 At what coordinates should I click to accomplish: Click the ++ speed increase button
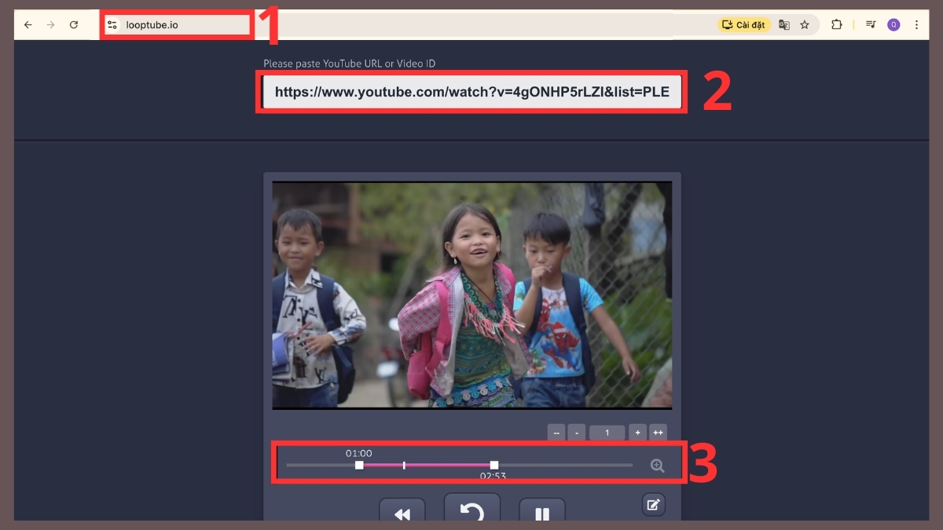click(658, 432)
